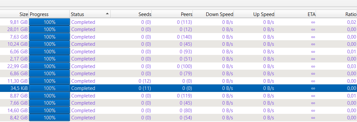Click the progress bar of the 34,5 KiB torrent

(x=49, y=88)
